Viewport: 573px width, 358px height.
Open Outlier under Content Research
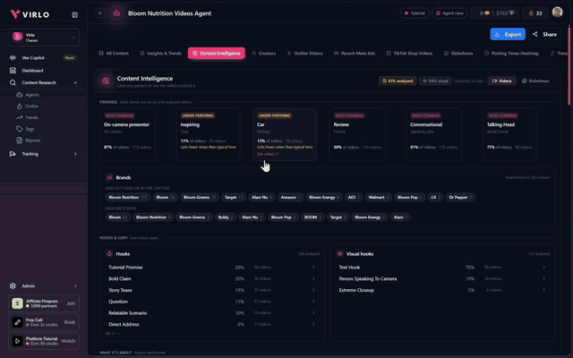[x=32, y=106]
